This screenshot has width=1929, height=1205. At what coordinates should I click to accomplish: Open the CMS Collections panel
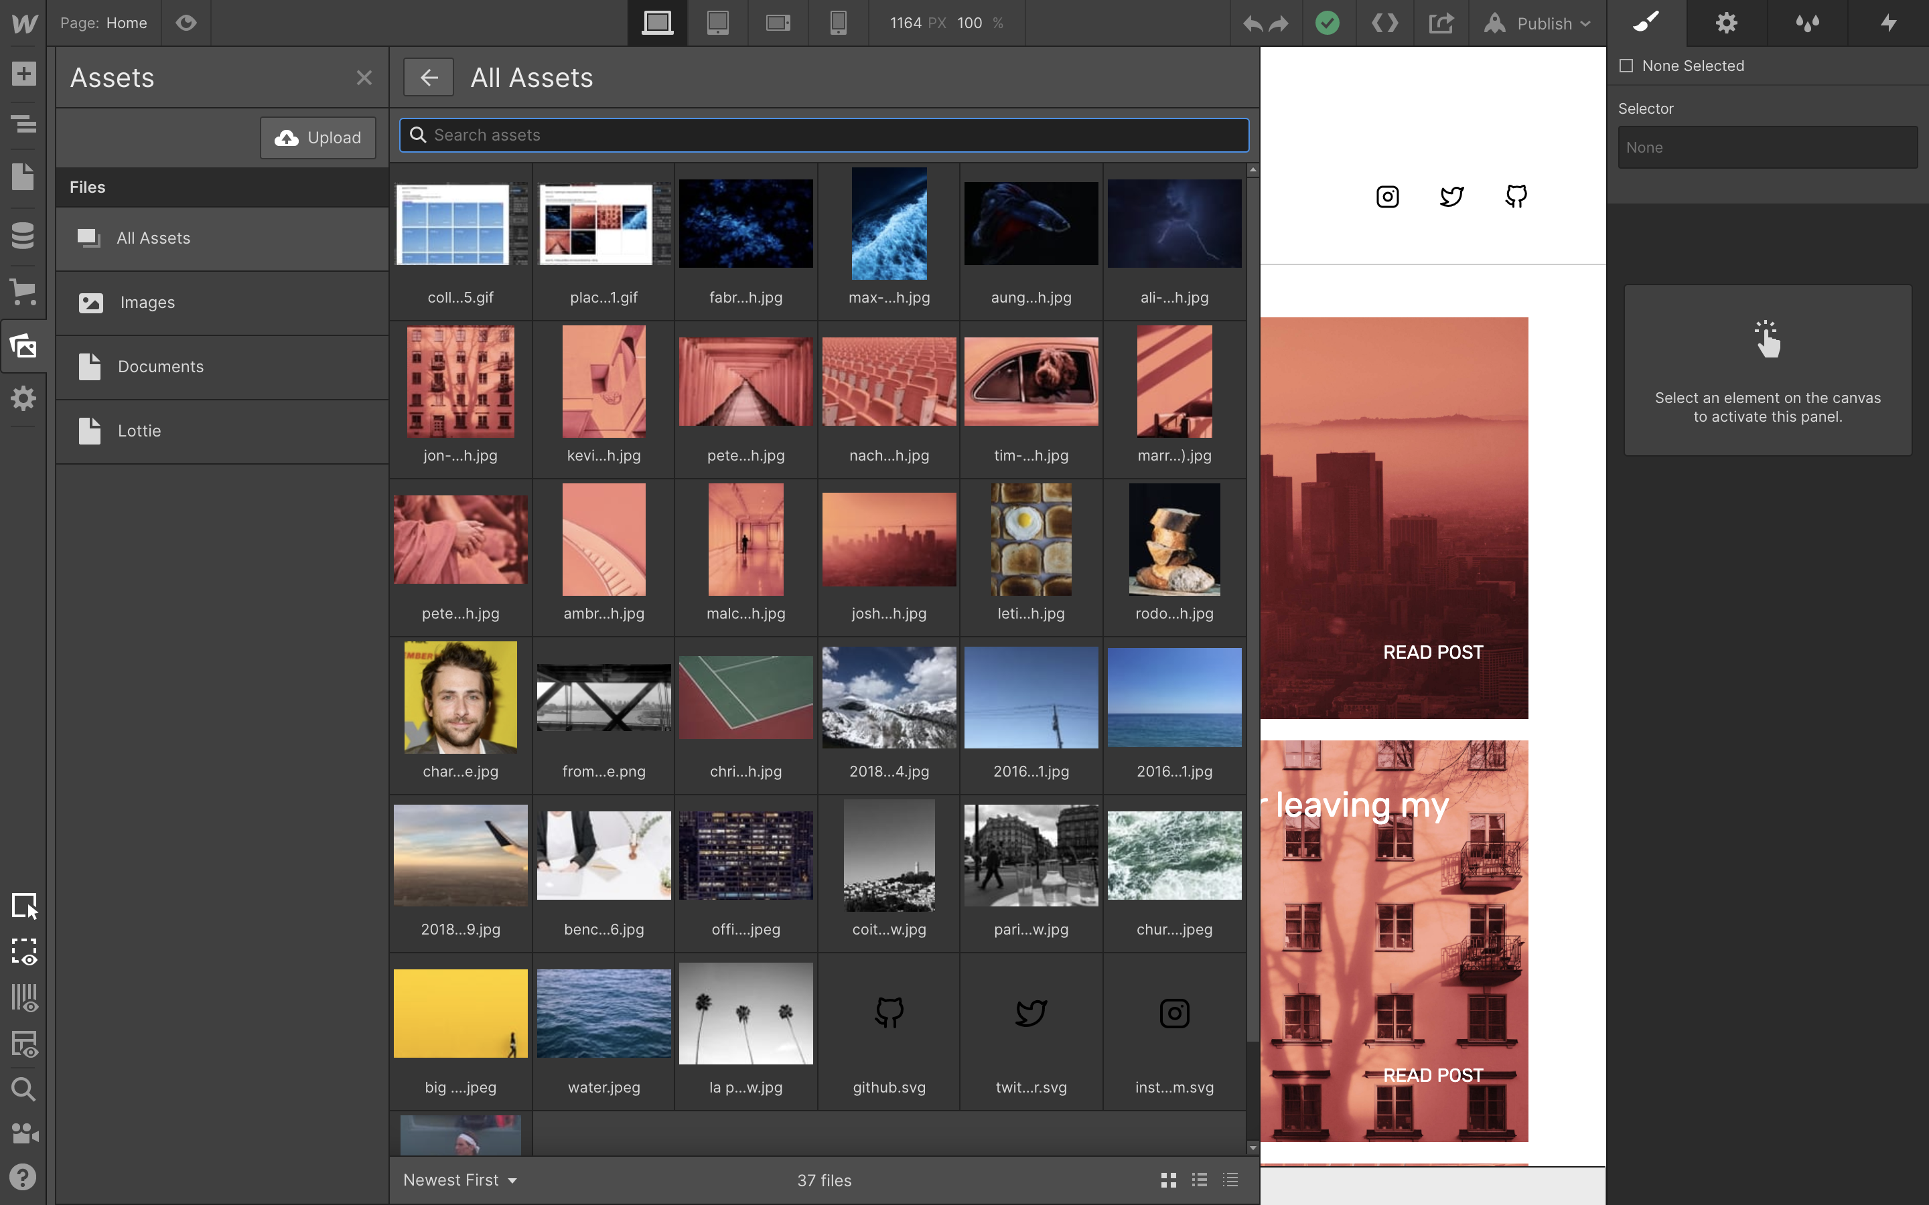click(x=23, y=235)
